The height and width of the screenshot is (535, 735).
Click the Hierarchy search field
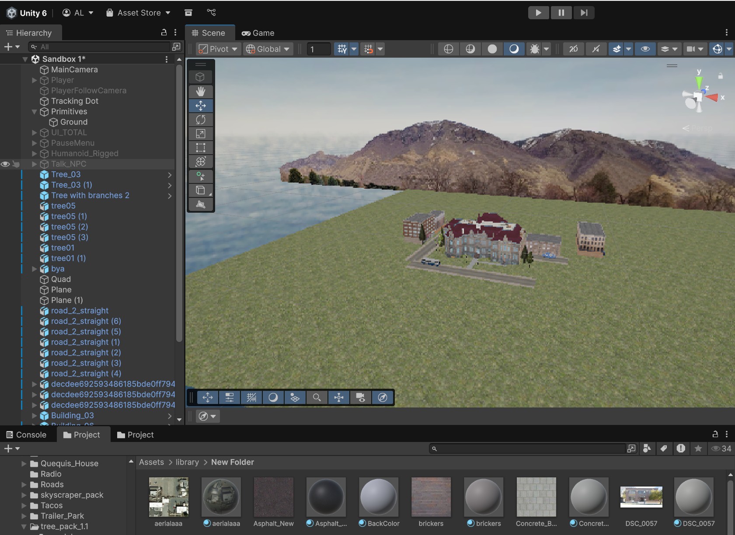(x=99, y=47)
